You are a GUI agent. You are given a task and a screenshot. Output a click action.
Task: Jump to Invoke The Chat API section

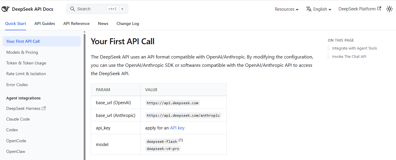[349, 56]
